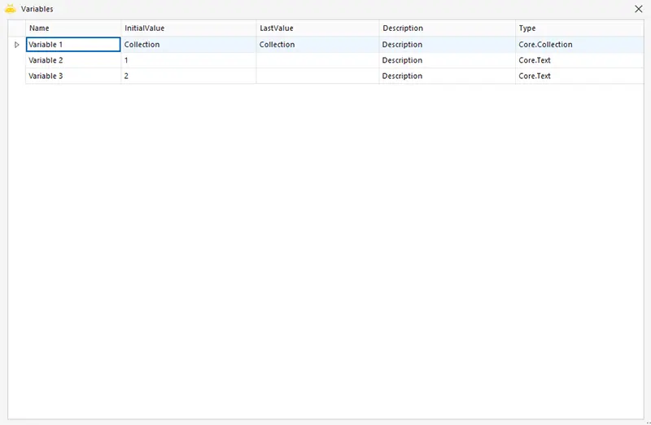Sort by the Name column header
The width and height of the screenshot is (651, 425).
pos(73,28)
